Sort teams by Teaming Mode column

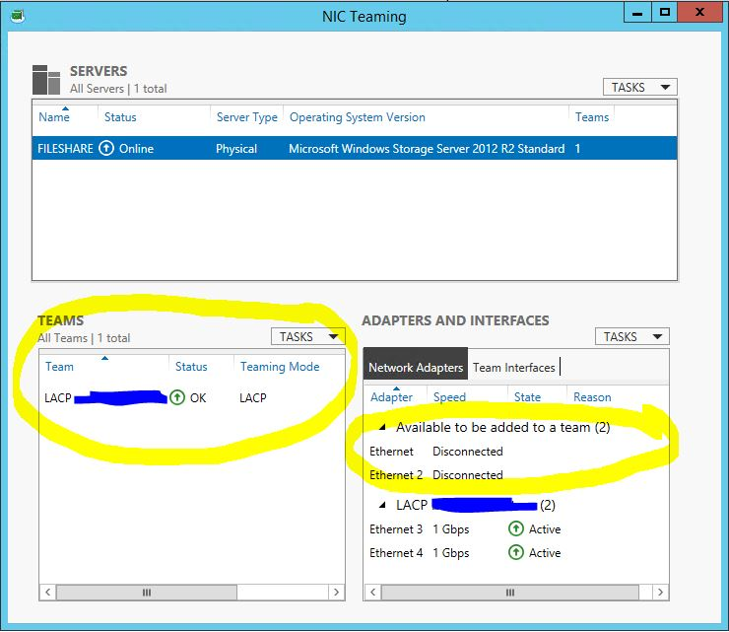[x=280, y=366]
